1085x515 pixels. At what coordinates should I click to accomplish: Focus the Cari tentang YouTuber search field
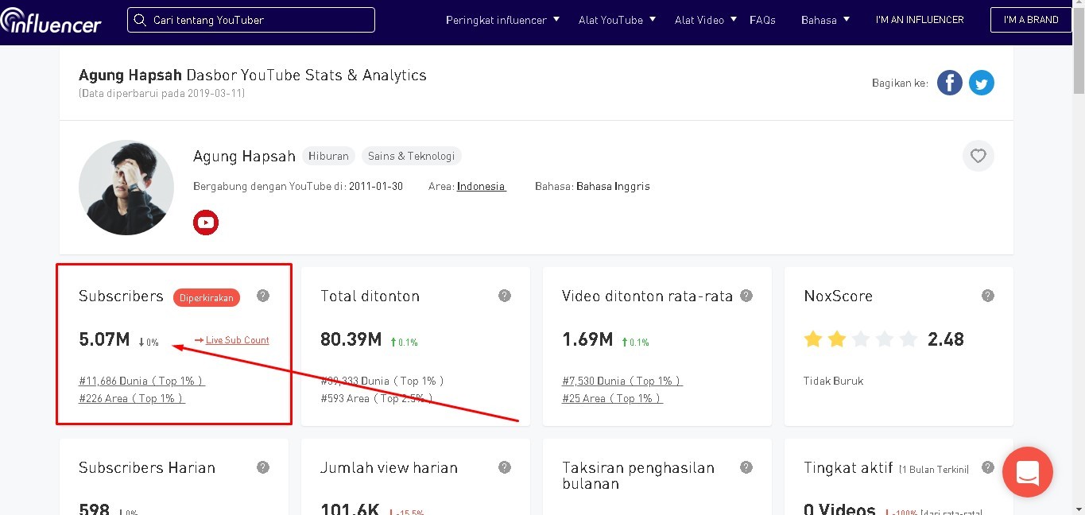[251, 20]
